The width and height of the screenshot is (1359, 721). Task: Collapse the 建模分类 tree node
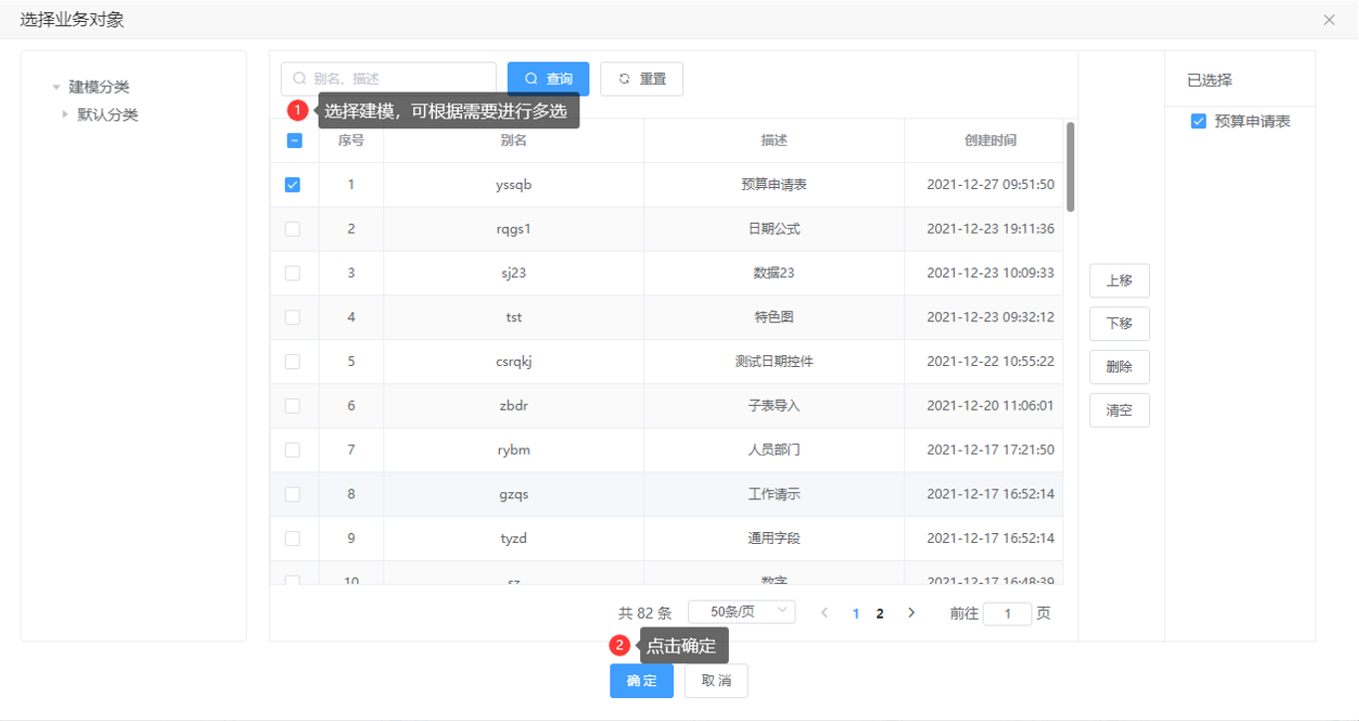coord(57,88)
